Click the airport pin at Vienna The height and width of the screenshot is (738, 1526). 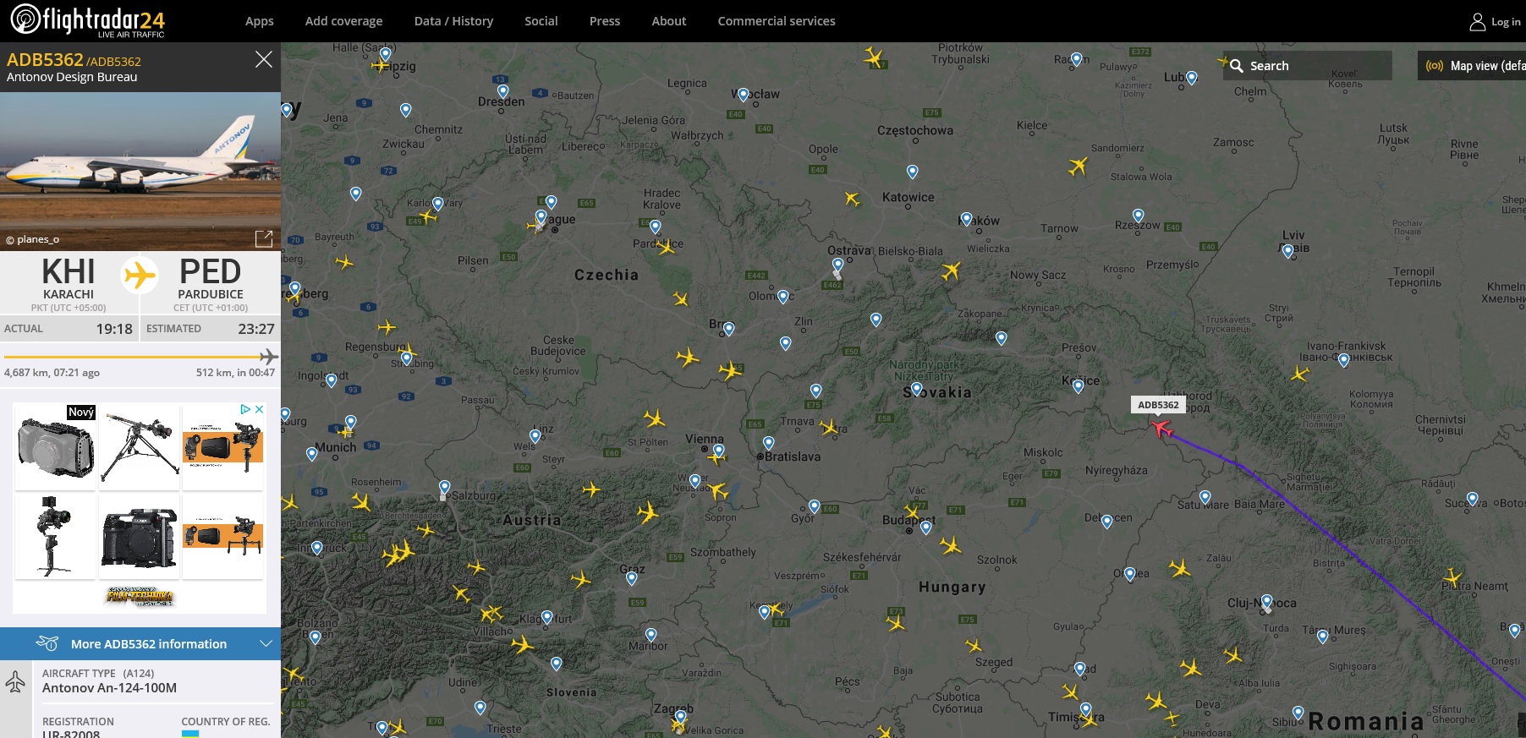[x=718, y=451]
